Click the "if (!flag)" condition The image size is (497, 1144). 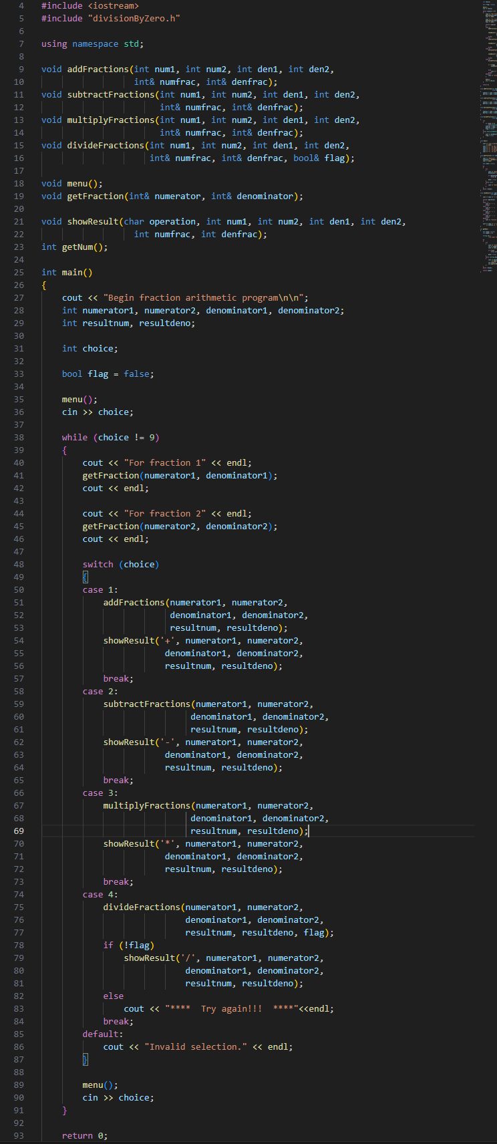pyautogui.click(x=129, y=945)
